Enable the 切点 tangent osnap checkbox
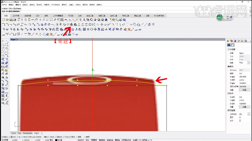 [49, 137]
